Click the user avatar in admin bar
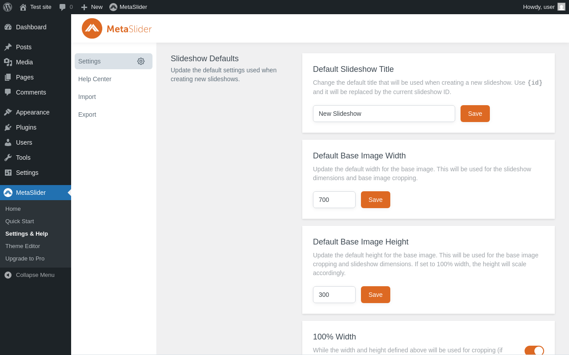This screenshot has width=569, height=355. click(x=561, y=7)
